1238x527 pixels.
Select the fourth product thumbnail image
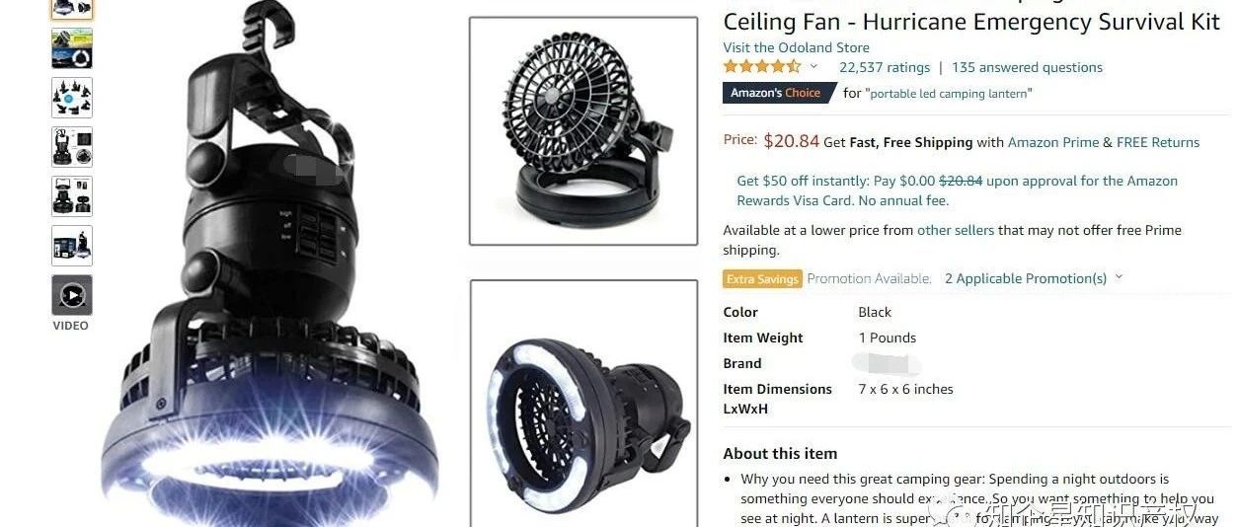point(72,147)
